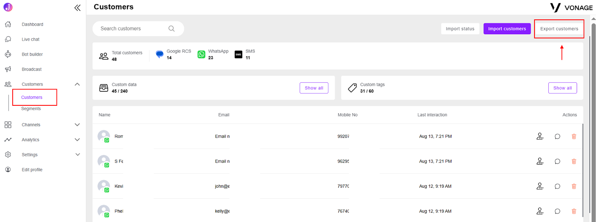Open profile icon for Kevi row
This screenshot has width=596, height=222.
click(x=540, y=186)
